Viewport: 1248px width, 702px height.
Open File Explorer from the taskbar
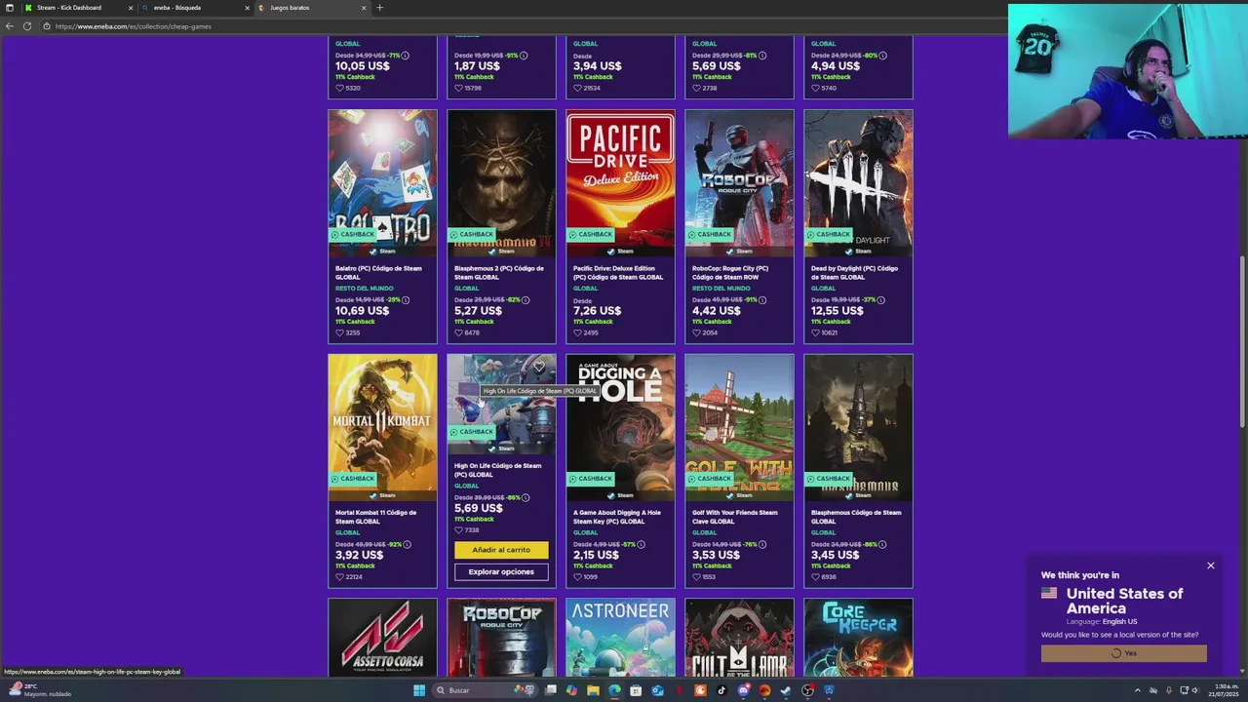coord(593,690)
